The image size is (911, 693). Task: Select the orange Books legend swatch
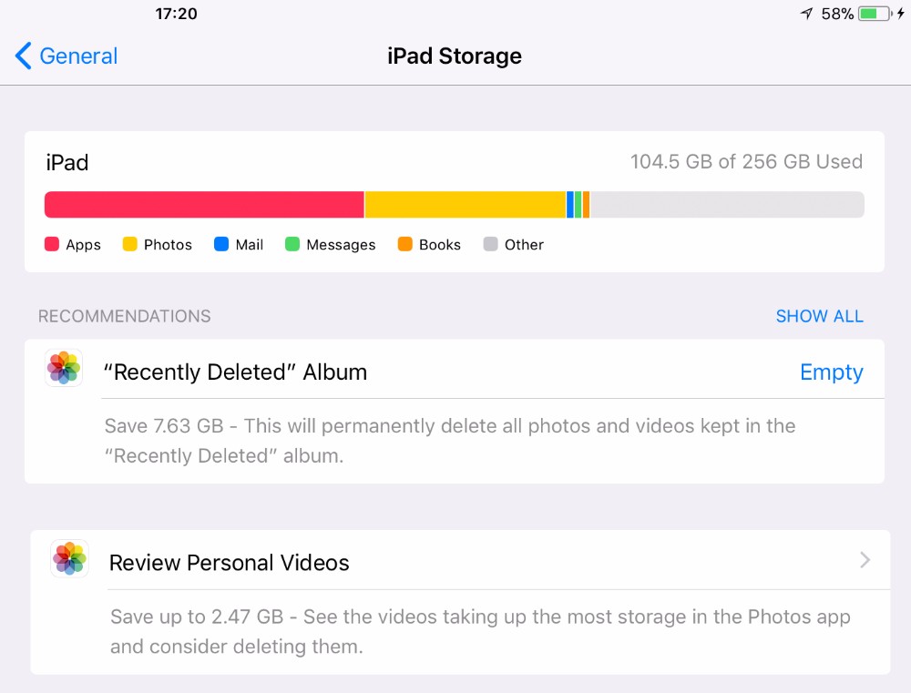click(x=405, y=244)
